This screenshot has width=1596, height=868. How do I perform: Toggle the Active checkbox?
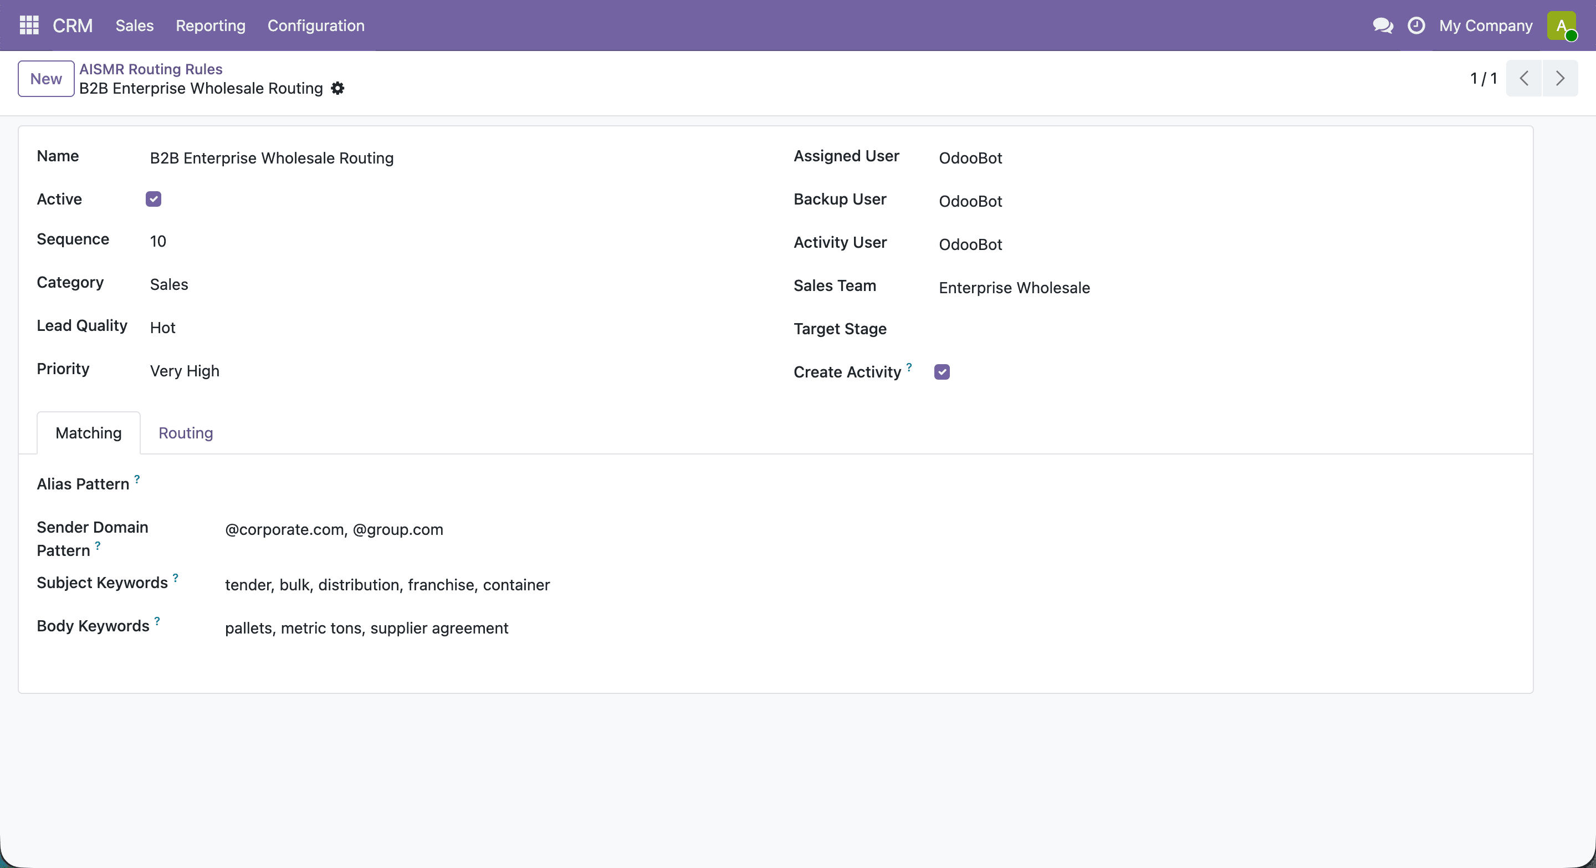[154, 199]
